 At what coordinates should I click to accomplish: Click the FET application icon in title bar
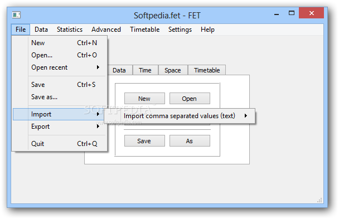[x=16, y=15]
